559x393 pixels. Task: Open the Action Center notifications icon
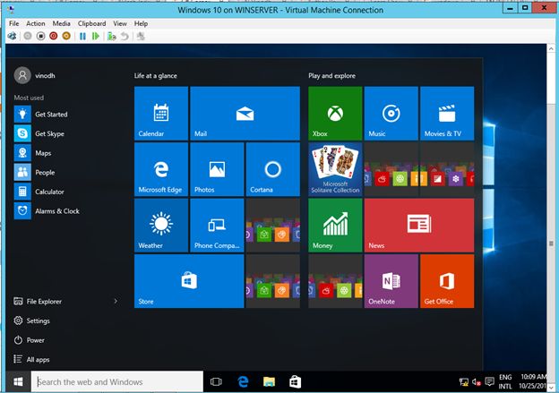pyautogui.click(x=489, y=382)
